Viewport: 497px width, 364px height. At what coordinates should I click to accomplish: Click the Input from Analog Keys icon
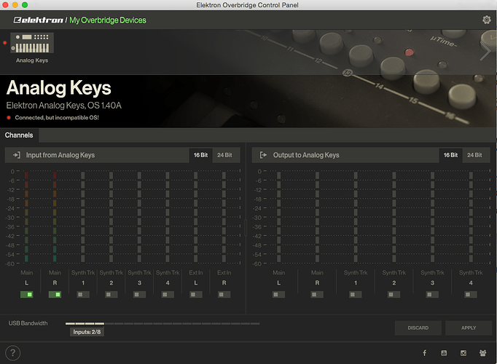(17, 155)
